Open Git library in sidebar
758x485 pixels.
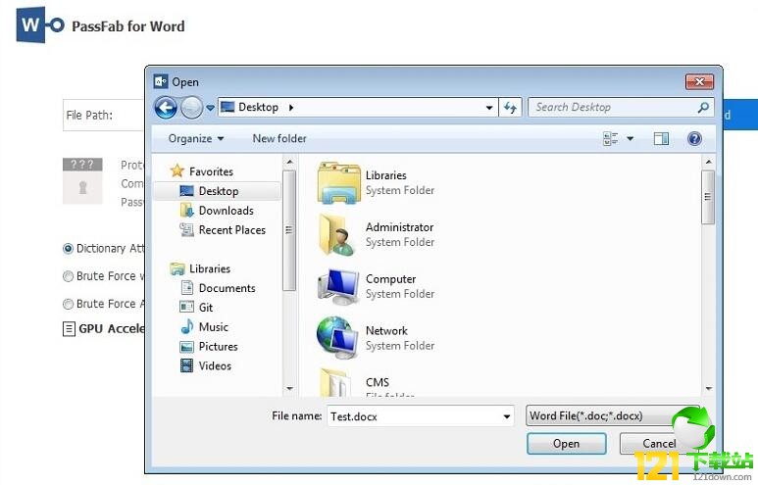pyautogui.click(x=196, y=308)
